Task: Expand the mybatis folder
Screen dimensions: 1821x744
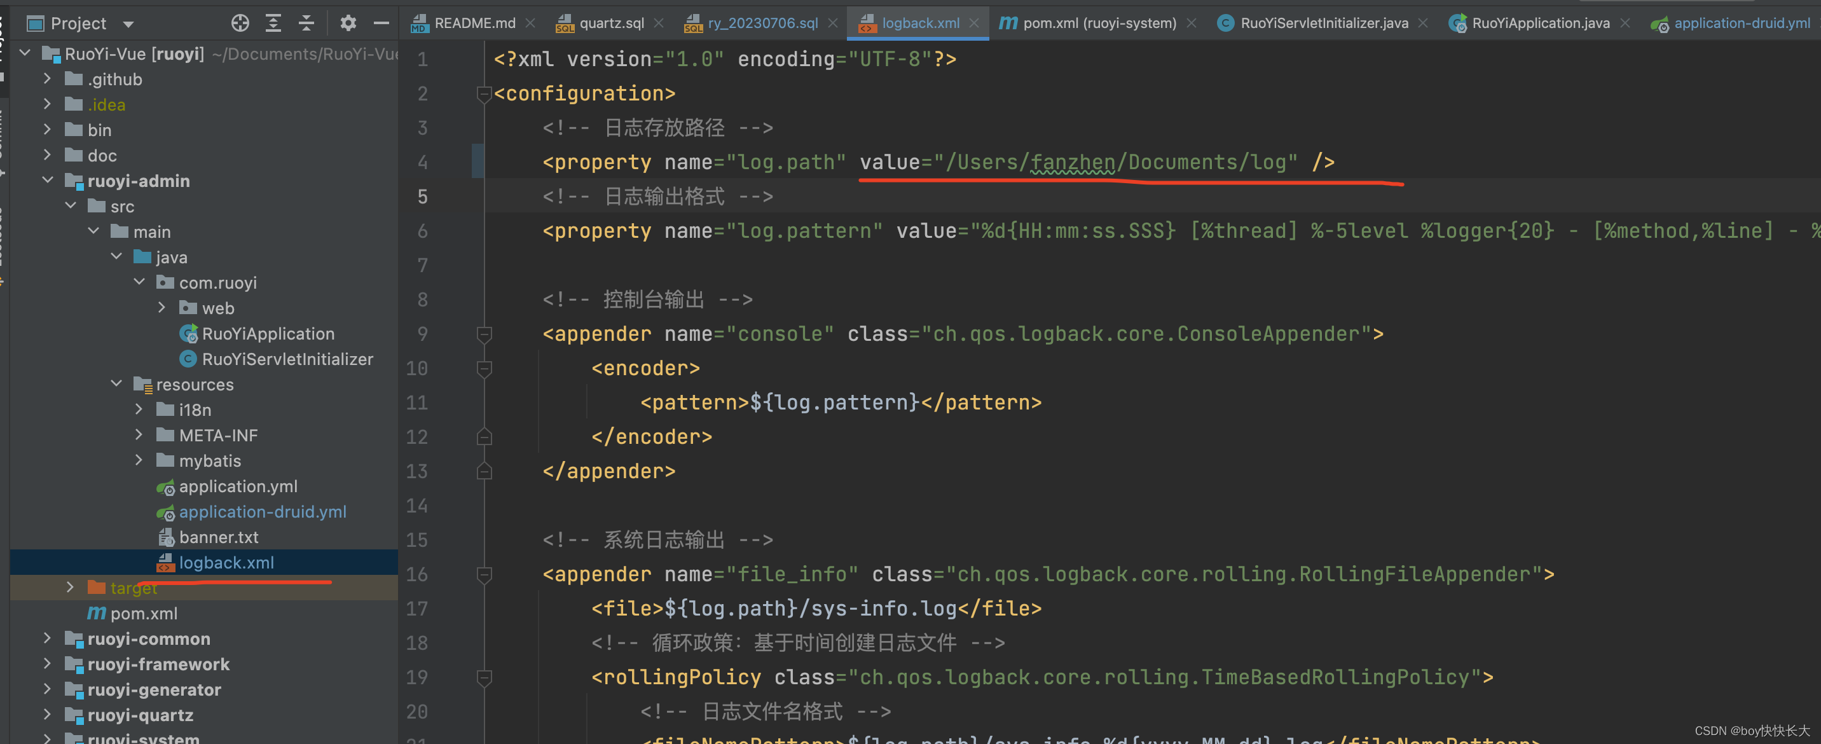Action: [x=139, y=460]
